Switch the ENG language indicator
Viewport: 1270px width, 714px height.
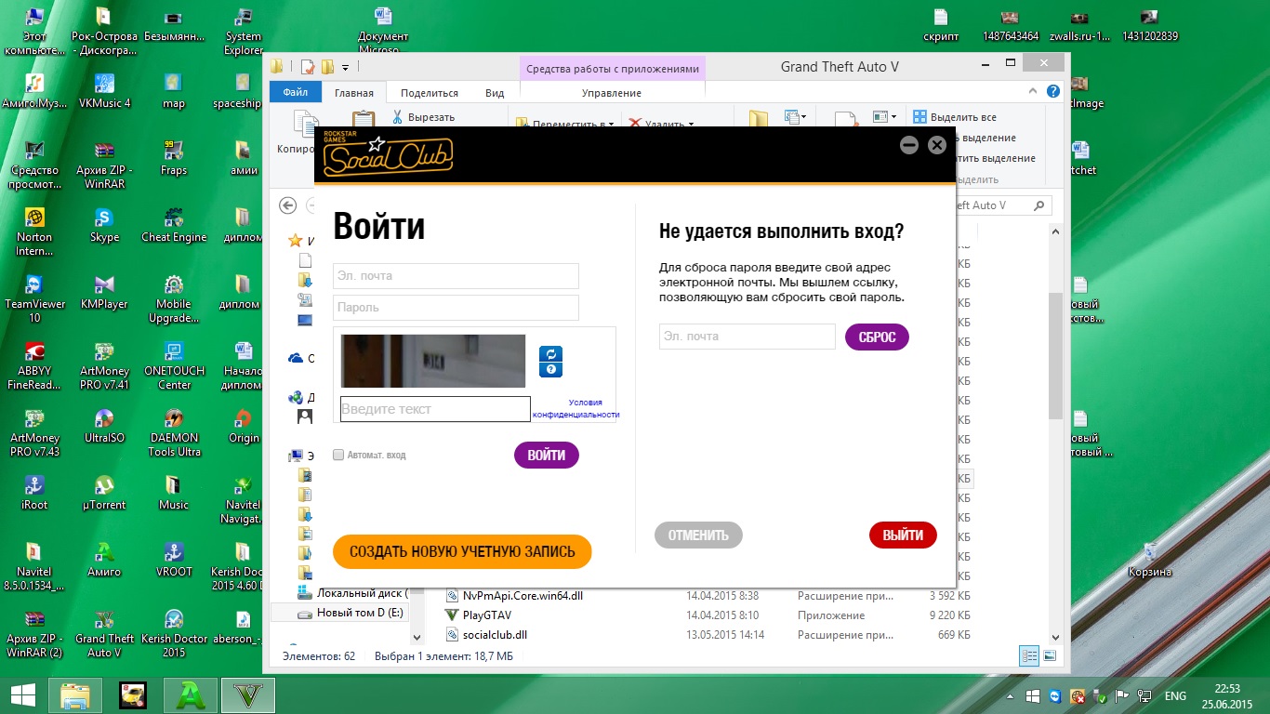[x=1175, y=696]
